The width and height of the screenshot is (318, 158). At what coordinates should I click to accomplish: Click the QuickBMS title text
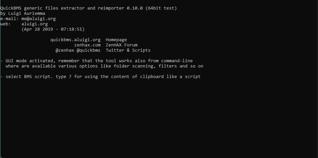point(11,8)
